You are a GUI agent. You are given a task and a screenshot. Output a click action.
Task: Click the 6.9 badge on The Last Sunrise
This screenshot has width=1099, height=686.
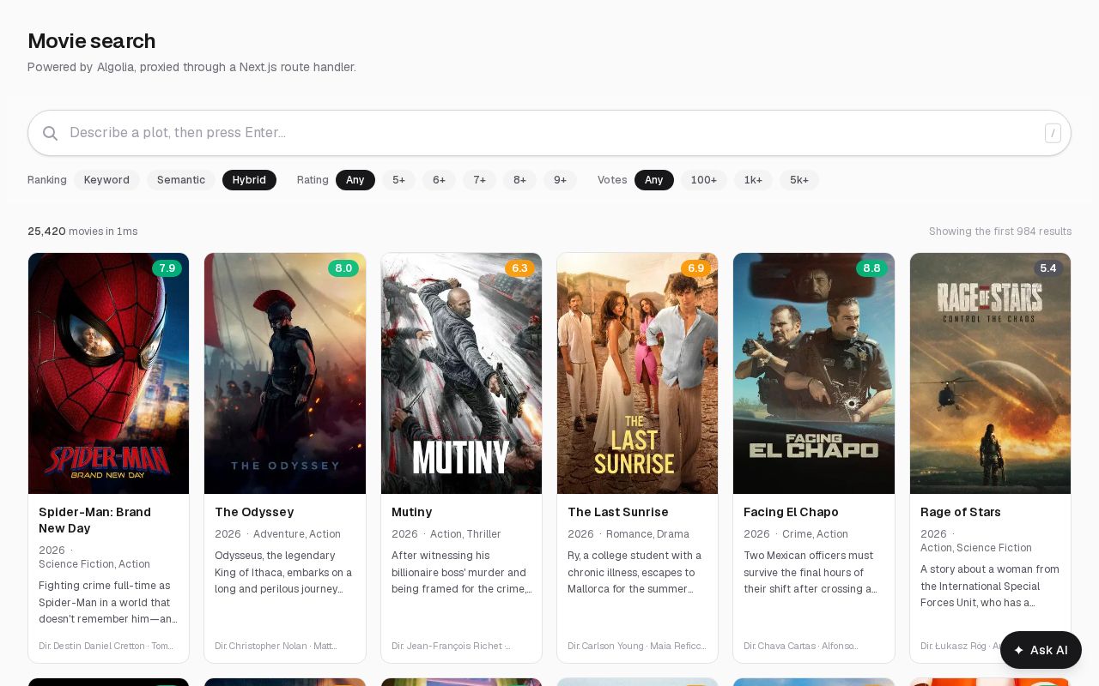tap(695, 268)
